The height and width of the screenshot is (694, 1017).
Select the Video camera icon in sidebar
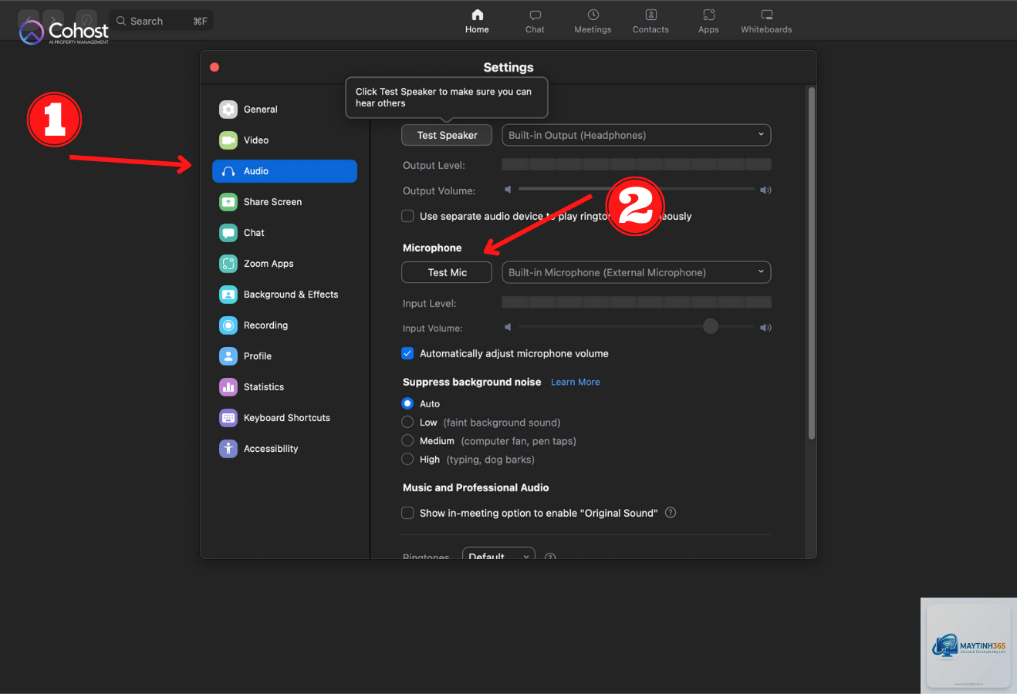point(228,140)
